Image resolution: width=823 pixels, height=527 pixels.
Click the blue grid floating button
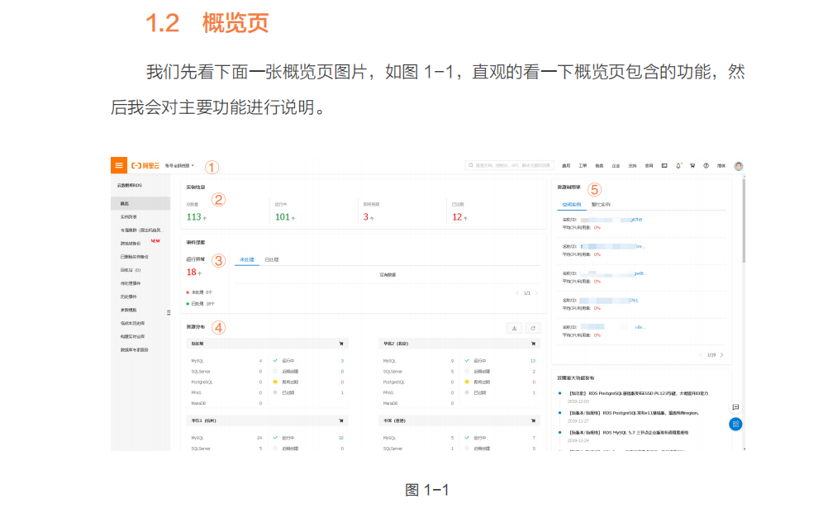(x=736, y=424)
